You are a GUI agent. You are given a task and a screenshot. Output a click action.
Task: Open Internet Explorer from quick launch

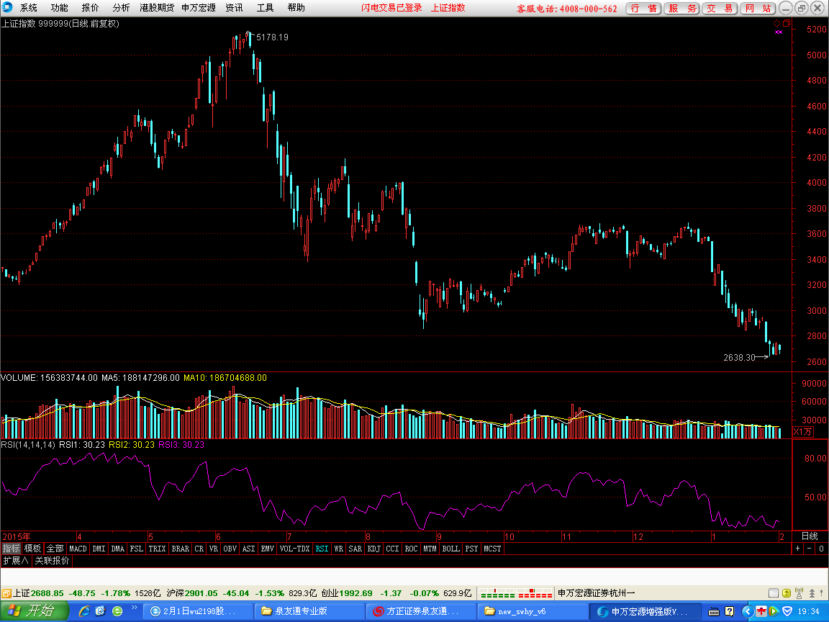(84, 611)
